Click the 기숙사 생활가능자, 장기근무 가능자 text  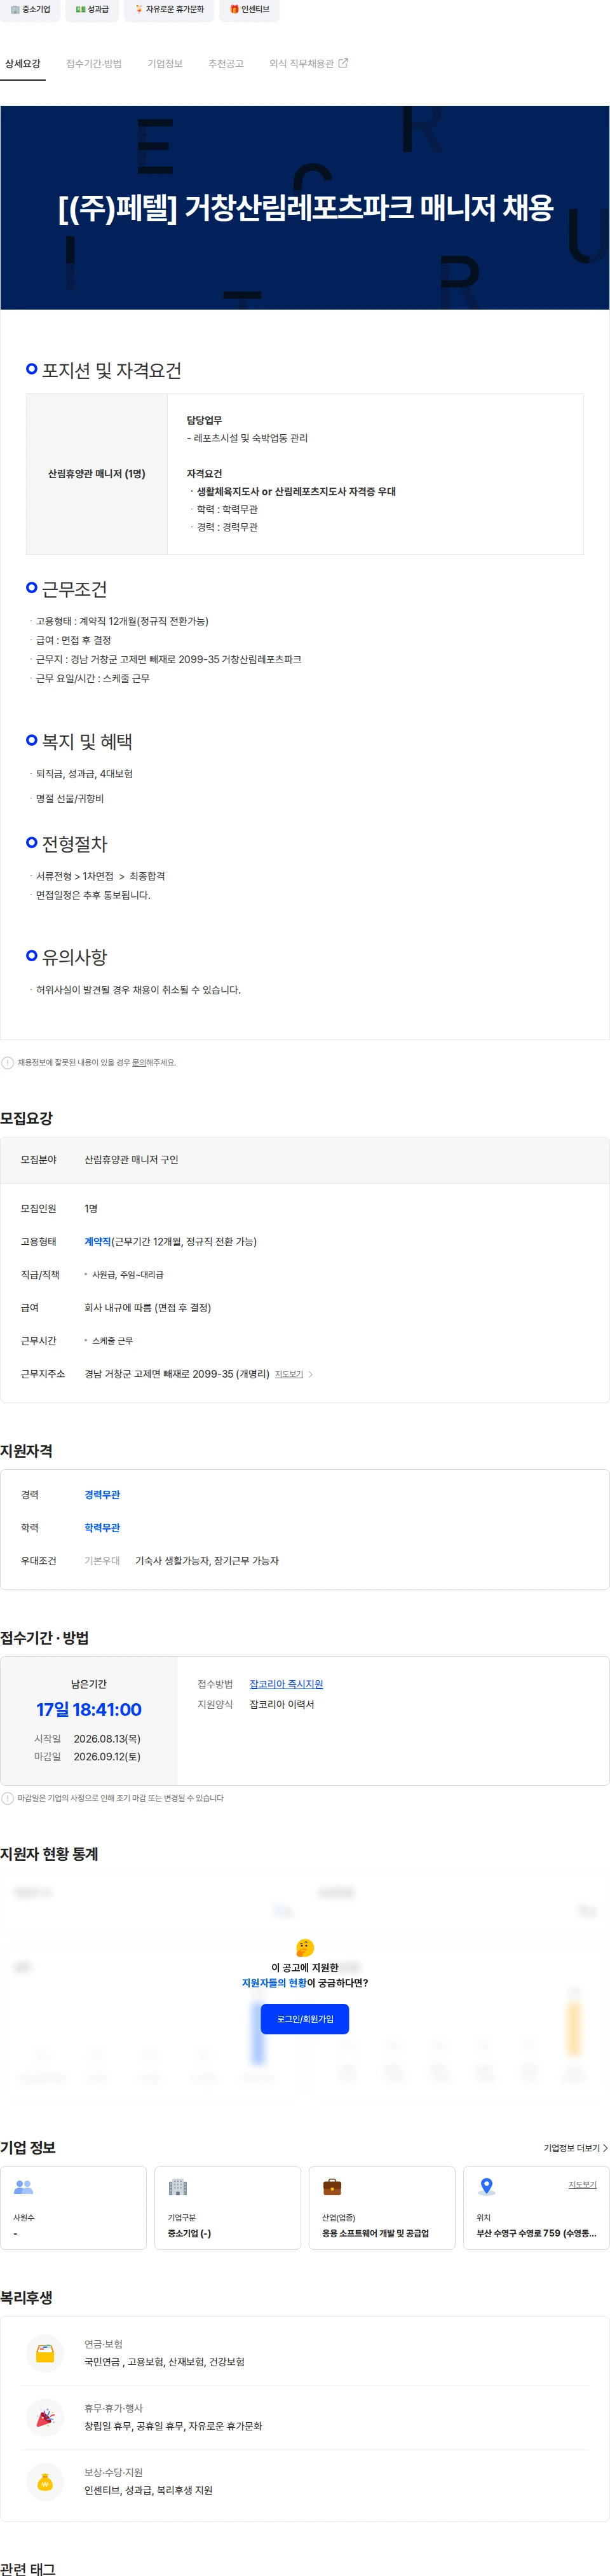point(207,1561)
